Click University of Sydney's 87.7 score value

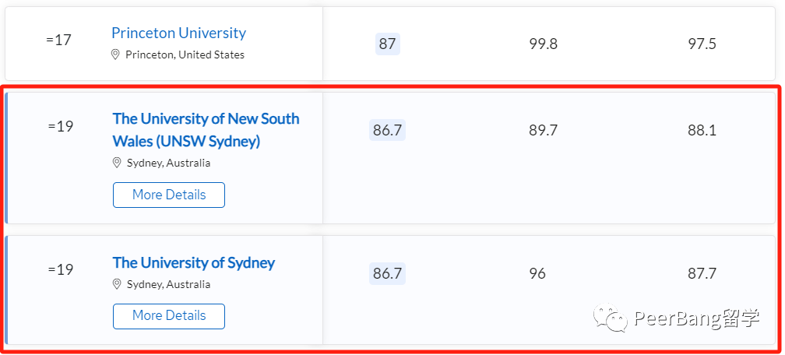click(x=702, y=274)
